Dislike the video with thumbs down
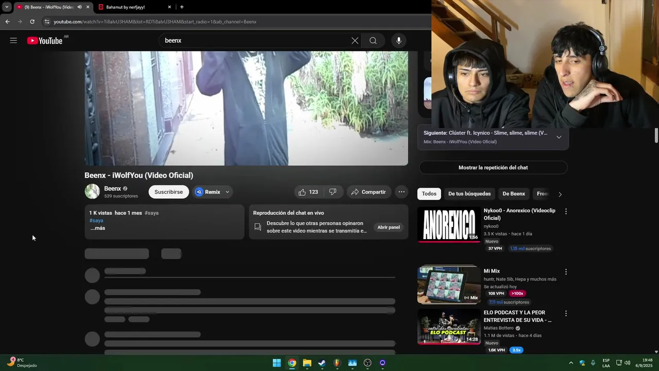 coord(333,192)
